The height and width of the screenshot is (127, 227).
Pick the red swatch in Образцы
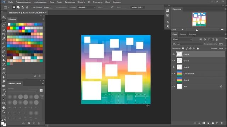tap(9, 28)
